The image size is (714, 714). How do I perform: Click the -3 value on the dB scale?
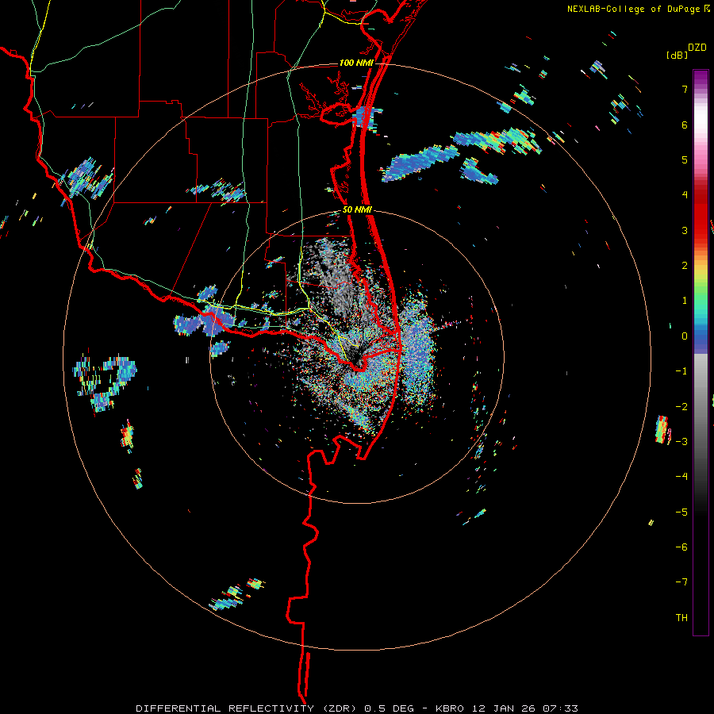(681, 442)
